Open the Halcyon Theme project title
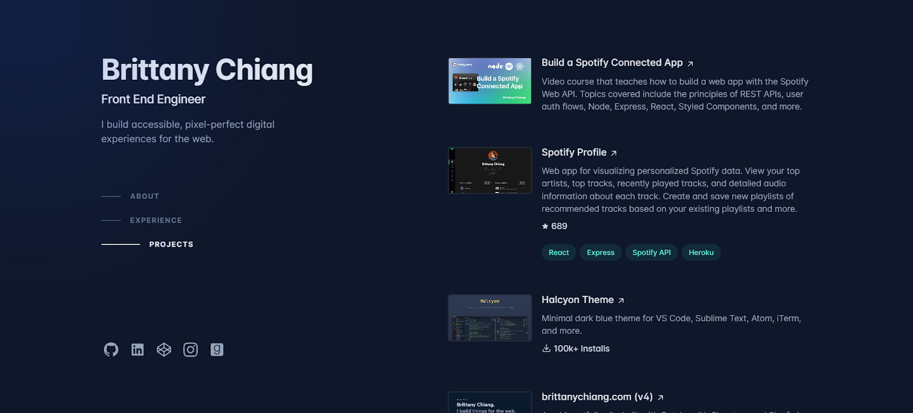913x413 pixels. coord(577,300)
